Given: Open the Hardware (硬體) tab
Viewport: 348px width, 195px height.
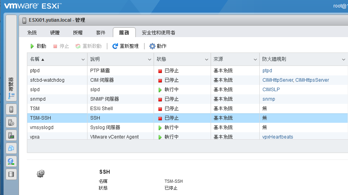Looking at the screenshot, I should [x=55, y=33].
